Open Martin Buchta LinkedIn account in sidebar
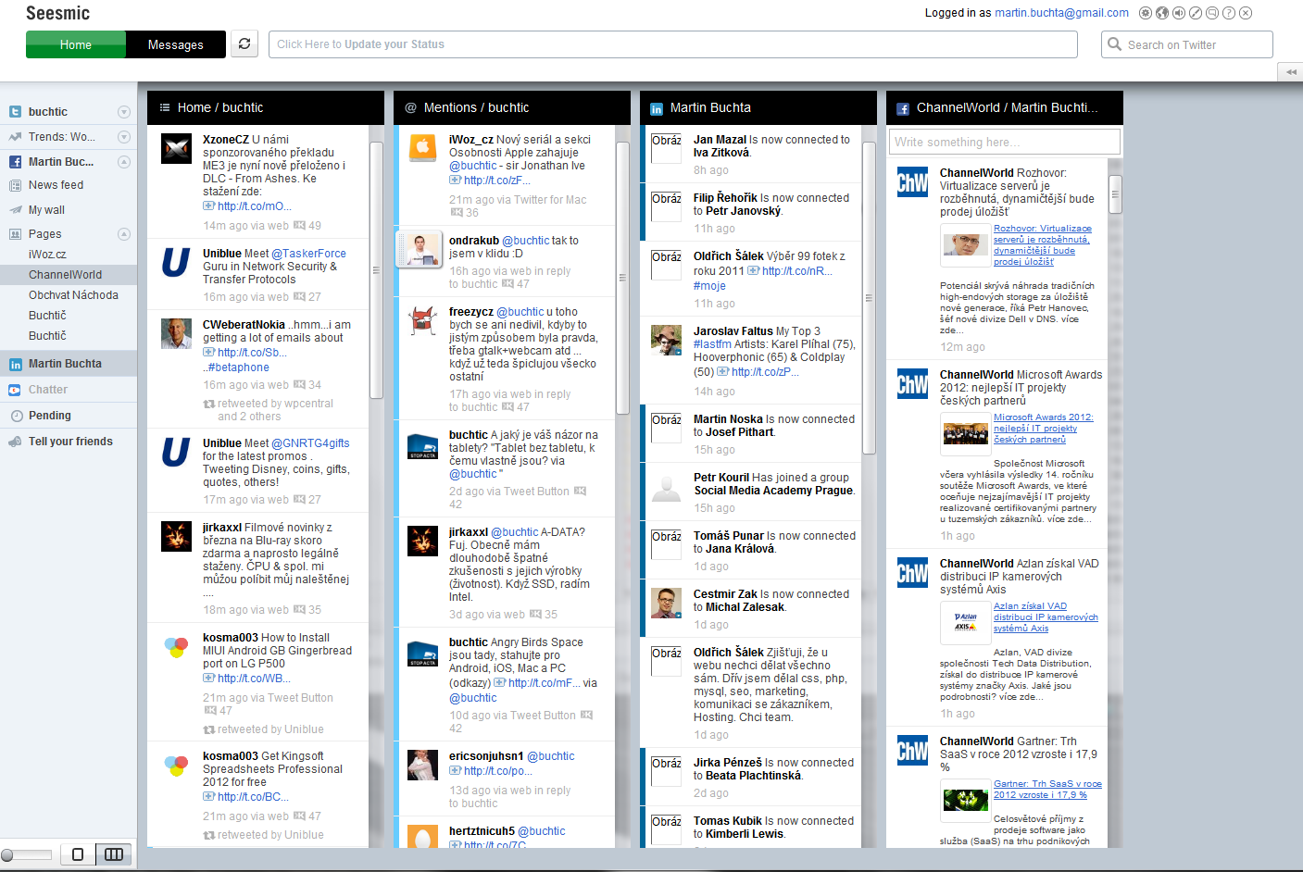This screenshot has width=1303, height=872. click(69, 364)
